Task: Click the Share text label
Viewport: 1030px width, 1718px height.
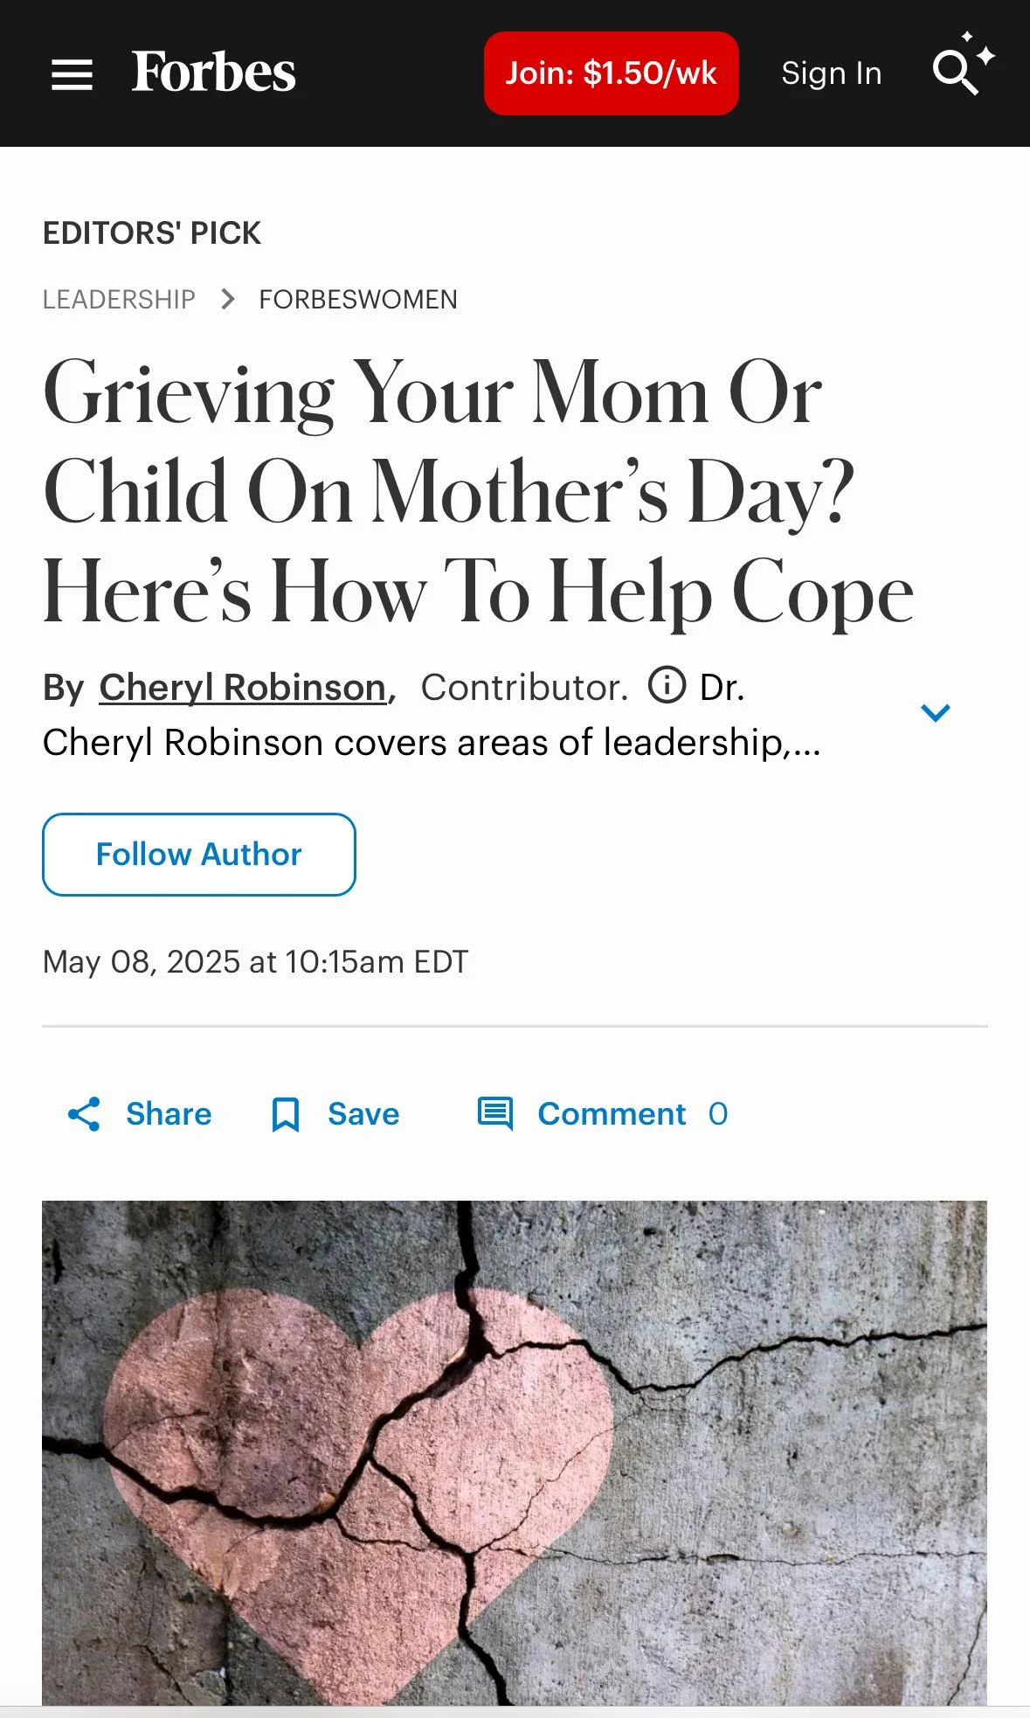Action: tap(169, 1114)
